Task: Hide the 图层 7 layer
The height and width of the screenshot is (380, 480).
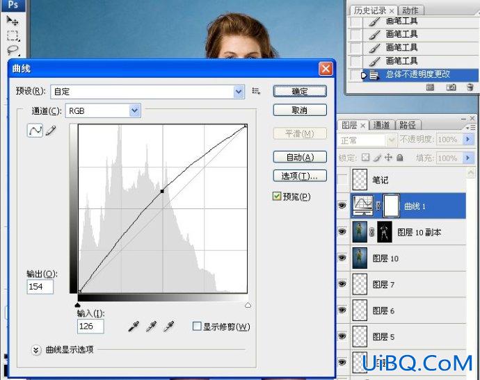Action: tap(342, 284)
